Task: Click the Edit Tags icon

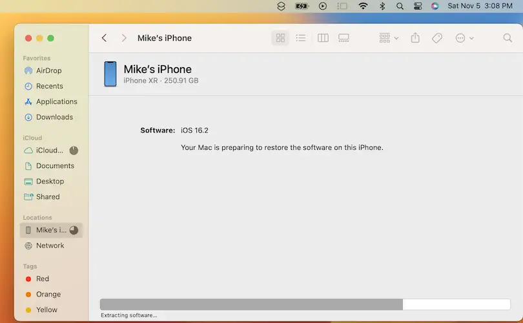Action: pos(437,38)
